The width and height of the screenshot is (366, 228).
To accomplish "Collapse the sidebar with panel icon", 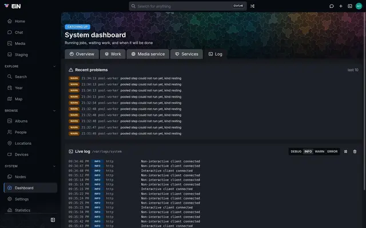I will point(53,220).
